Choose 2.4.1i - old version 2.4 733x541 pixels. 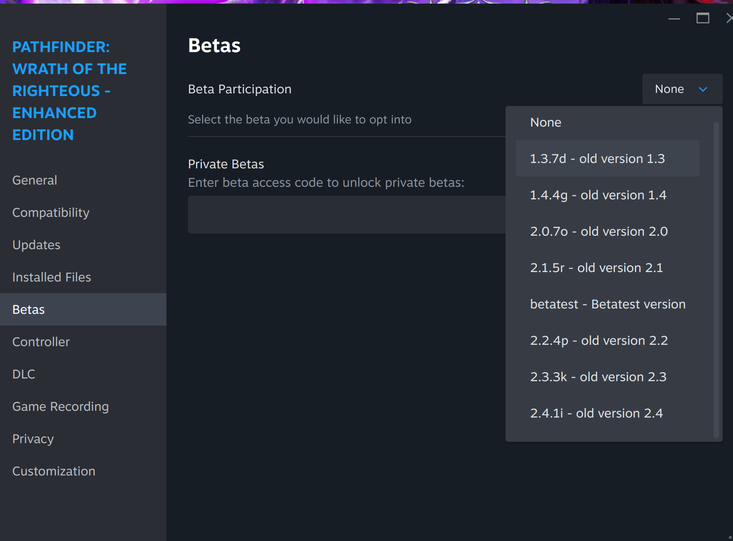tap(608, 413)
